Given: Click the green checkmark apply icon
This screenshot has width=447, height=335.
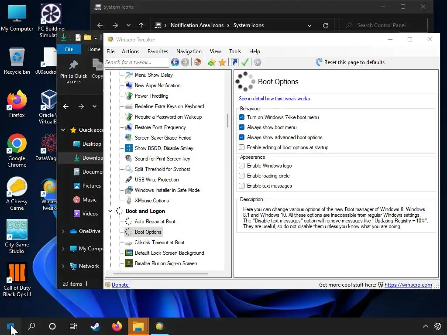Looking at the screenshot, I should point(245,62).
